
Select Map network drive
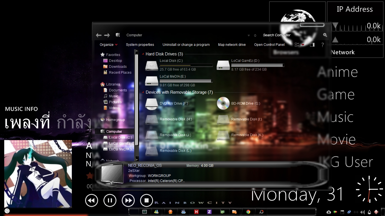point(232,45)
